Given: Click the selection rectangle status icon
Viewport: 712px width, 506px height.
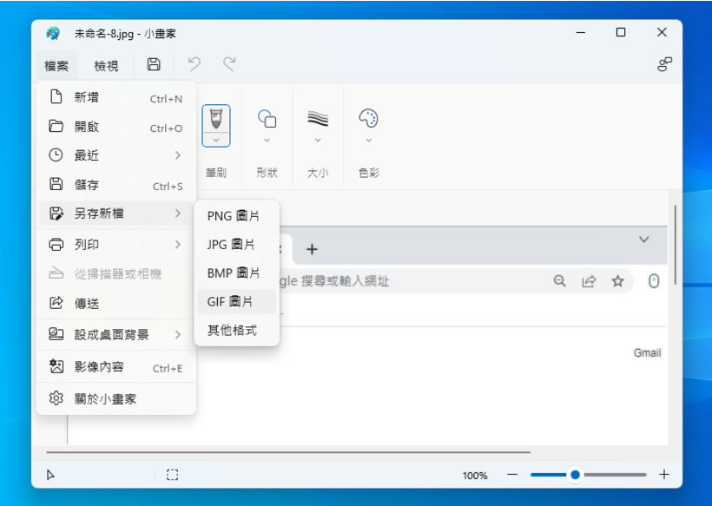Looking at the screenshot, I should [173, 475].
